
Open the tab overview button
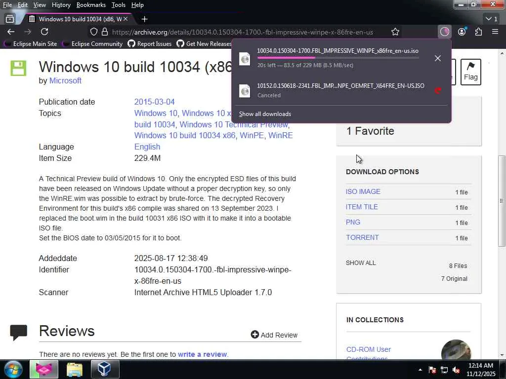[10, 19]
